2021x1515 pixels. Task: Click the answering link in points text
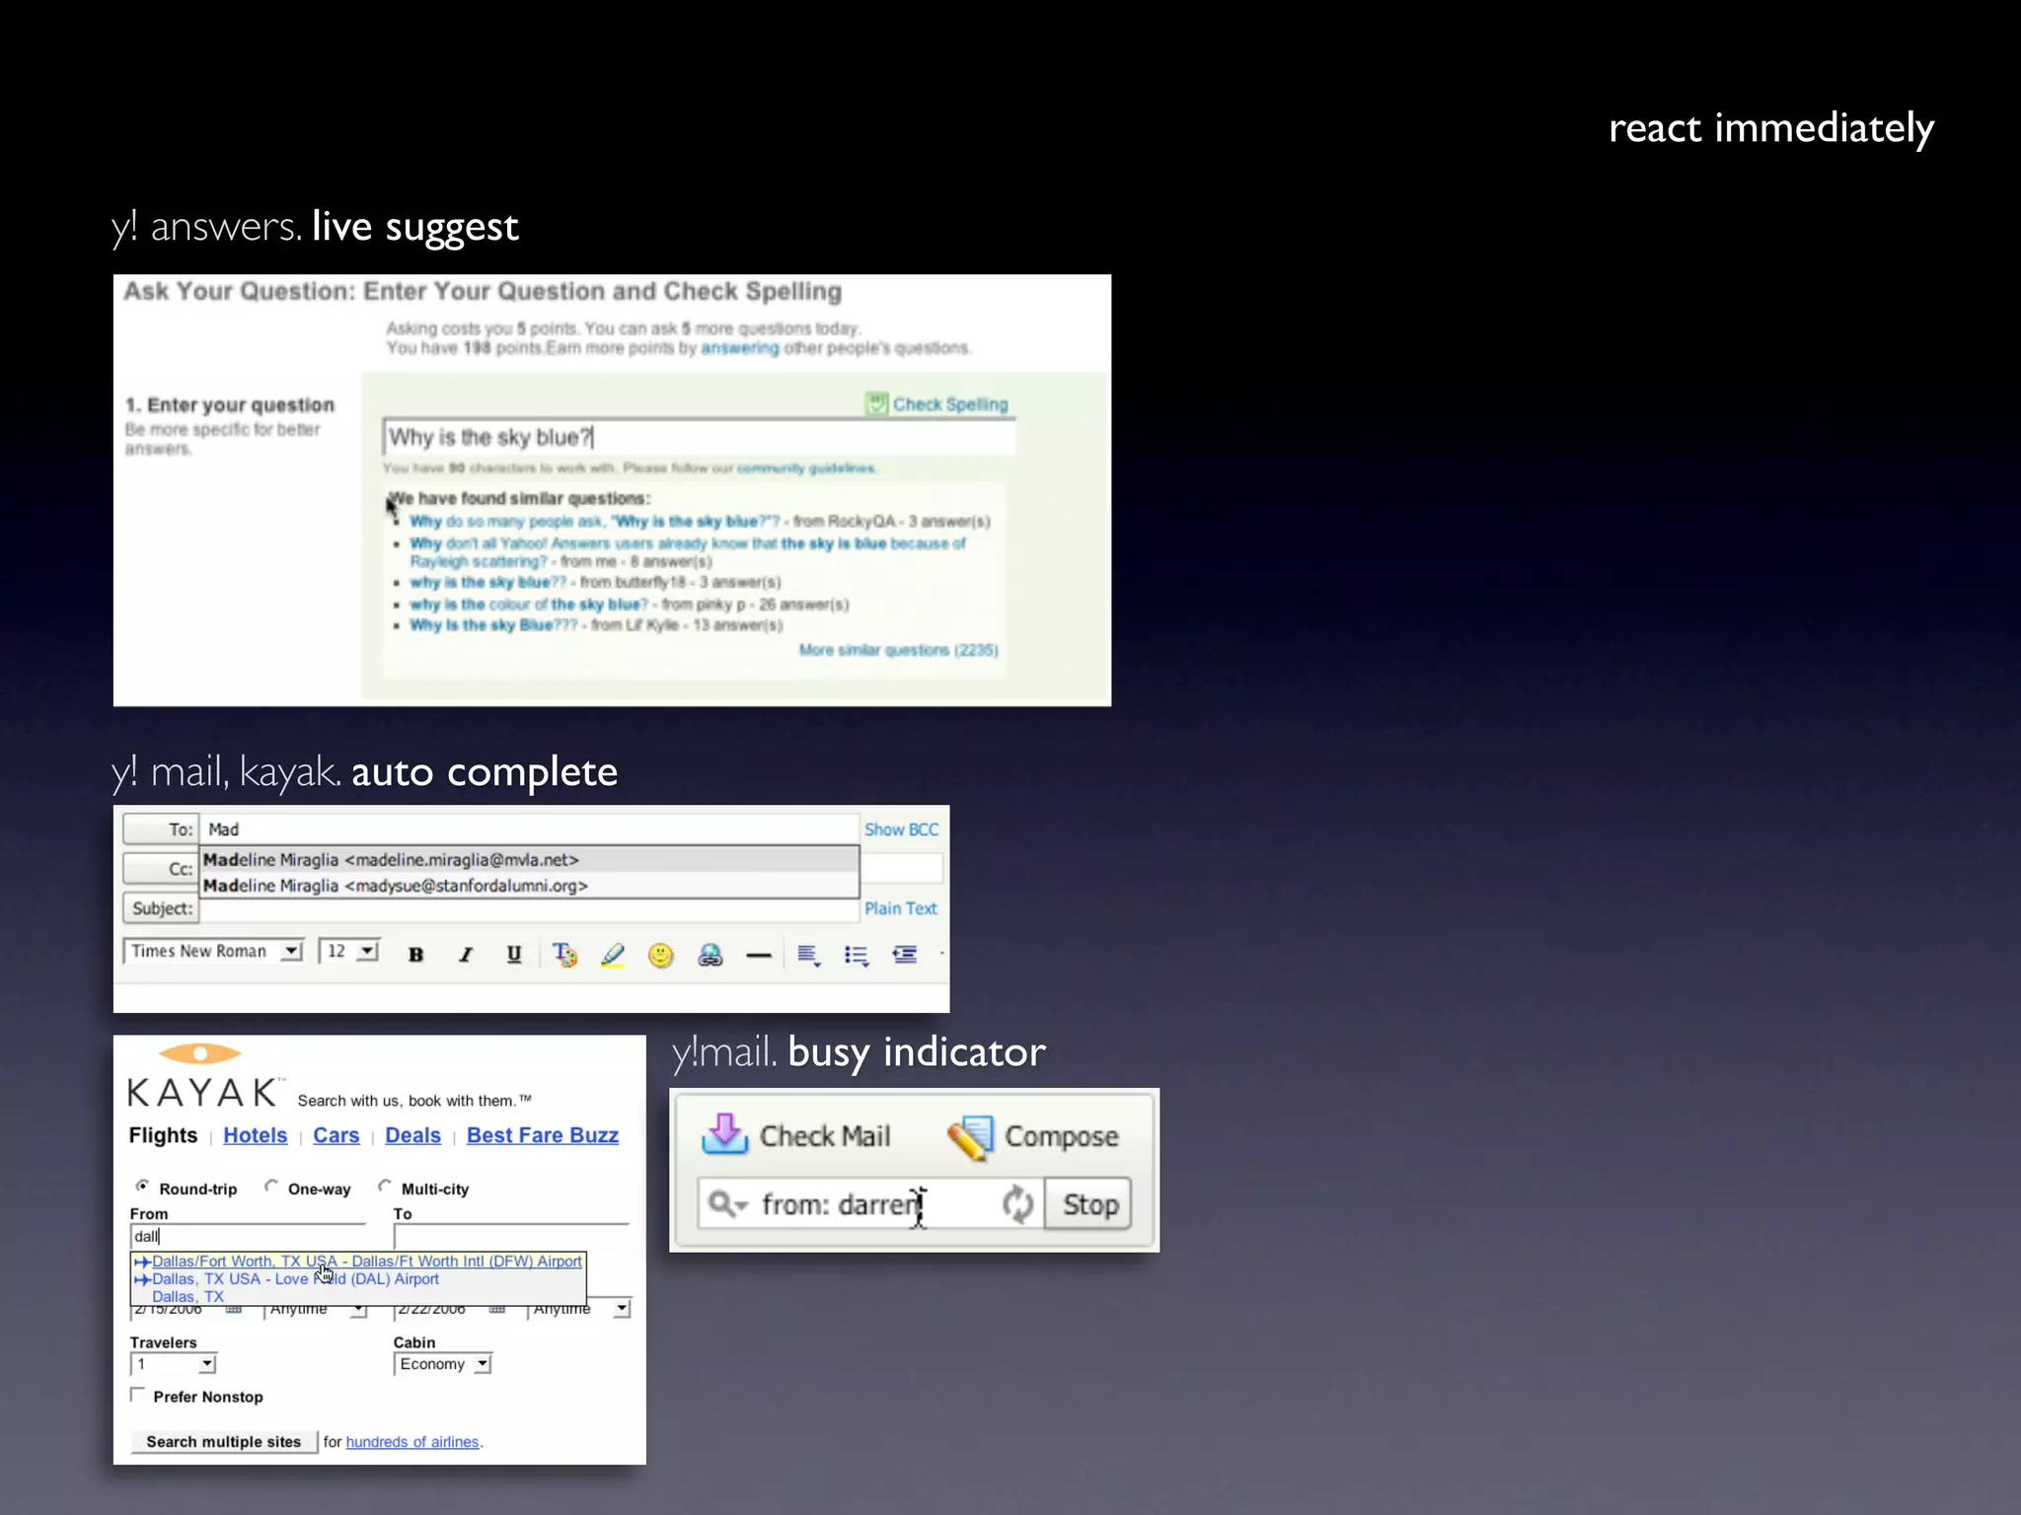739,348
